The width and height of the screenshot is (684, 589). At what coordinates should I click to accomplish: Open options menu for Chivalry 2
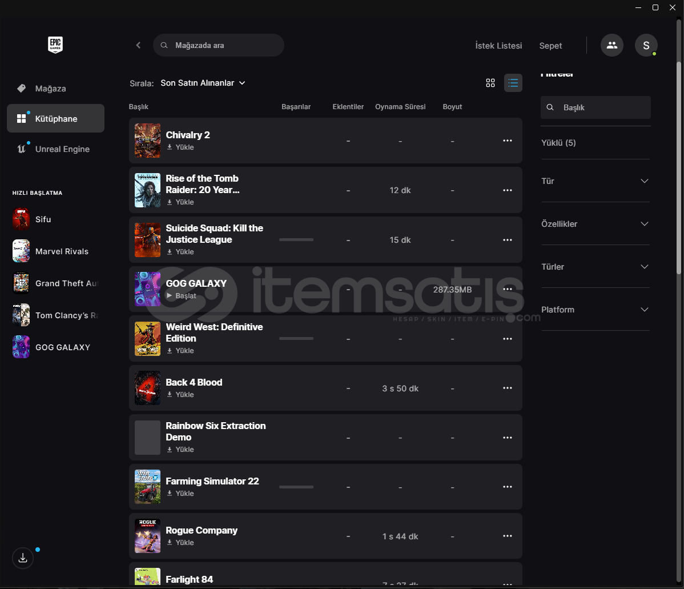508,141
